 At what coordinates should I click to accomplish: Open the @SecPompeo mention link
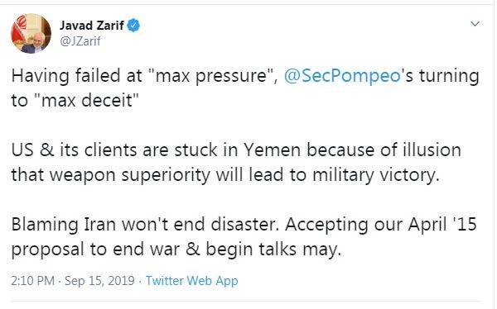[342, 76]
